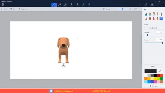Open the more options ellipsis menu
Image resolution: width=165 pixels, height=93 pixels.
click(x=140, y=9)
